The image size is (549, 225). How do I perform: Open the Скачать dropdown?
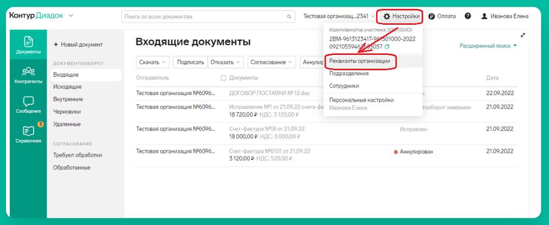click(153, 62)
